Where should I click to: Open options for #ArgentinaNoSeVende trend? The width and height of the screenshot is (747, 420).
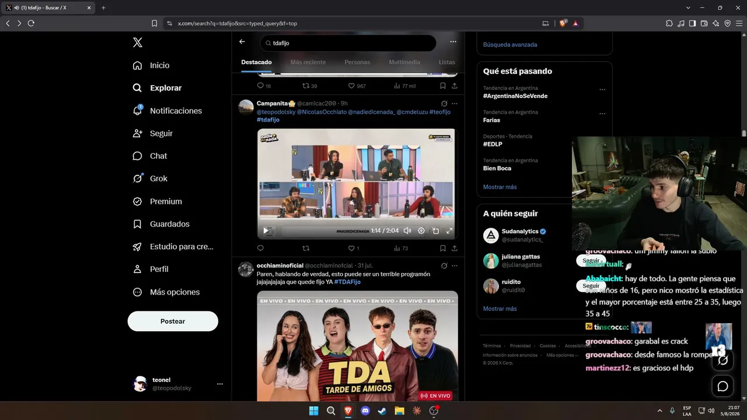(602, 89)
